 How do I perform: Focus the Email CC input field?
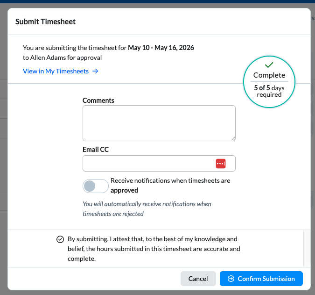tap(159, 164)
